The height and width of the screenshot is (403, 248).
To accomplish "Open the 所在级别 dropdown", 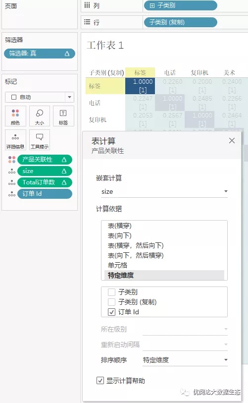I will (185, 329).
